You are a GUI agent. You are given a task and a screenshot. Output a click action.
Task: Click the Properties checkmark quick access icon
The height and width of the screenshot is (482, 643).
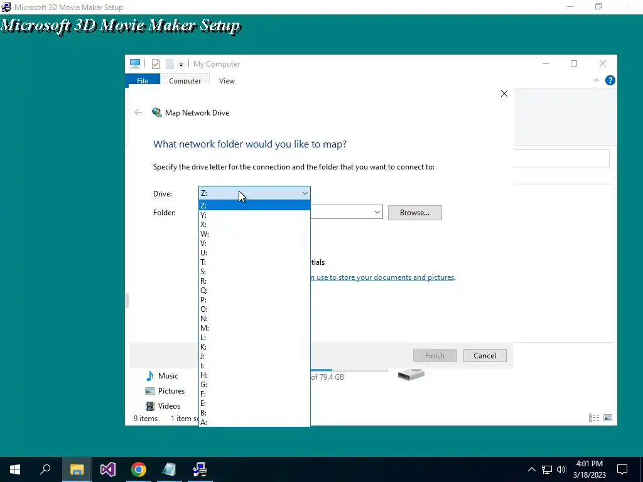click(x=156, y=63)
